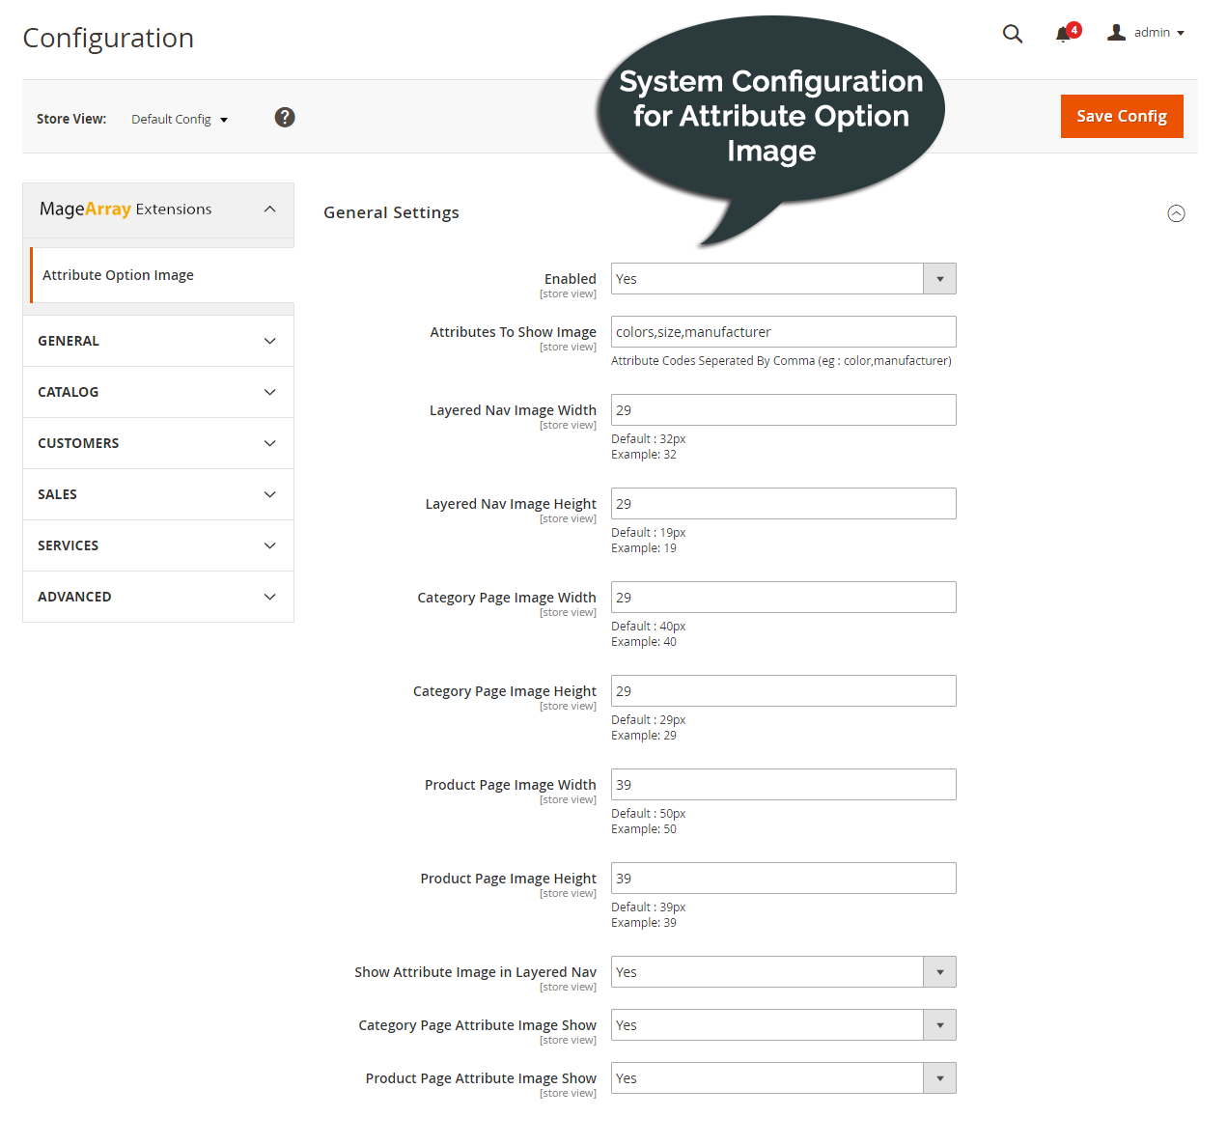This screenshot has height=1145, width=1227.
Task: Collapse the General Settings section chevron
Action: click(1176, 213)
